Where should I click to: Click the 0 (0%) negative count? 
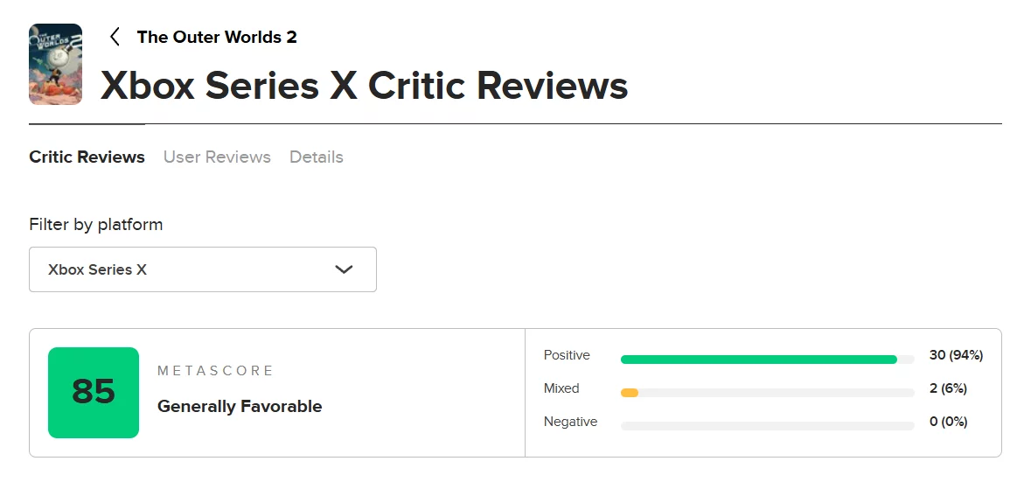948,422
